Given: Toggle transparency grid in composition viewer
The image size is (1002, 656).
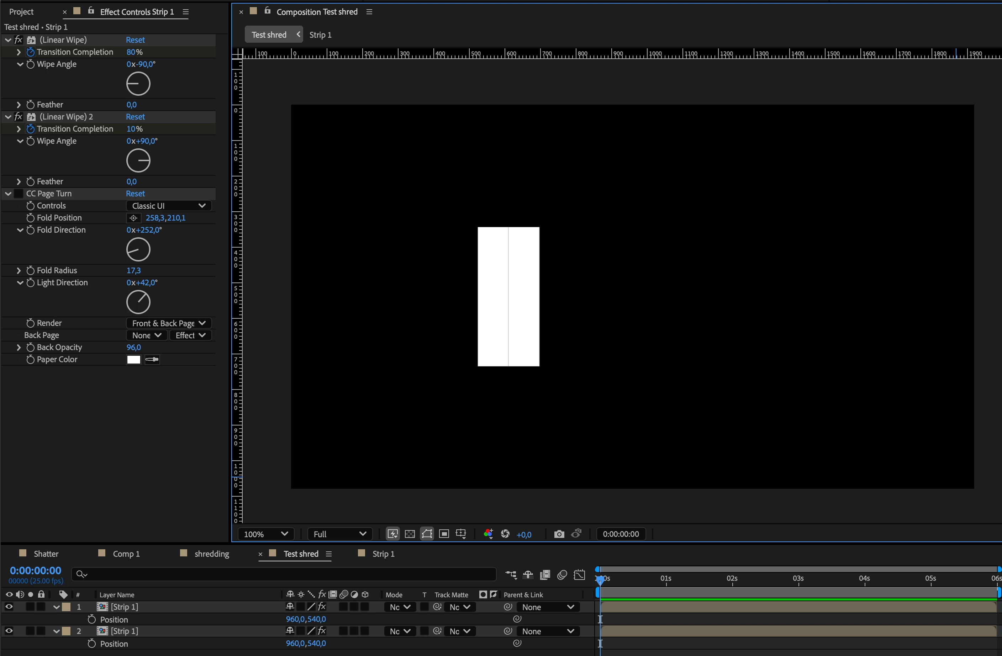Looking at the screenshot, I should tap(410, 534).
